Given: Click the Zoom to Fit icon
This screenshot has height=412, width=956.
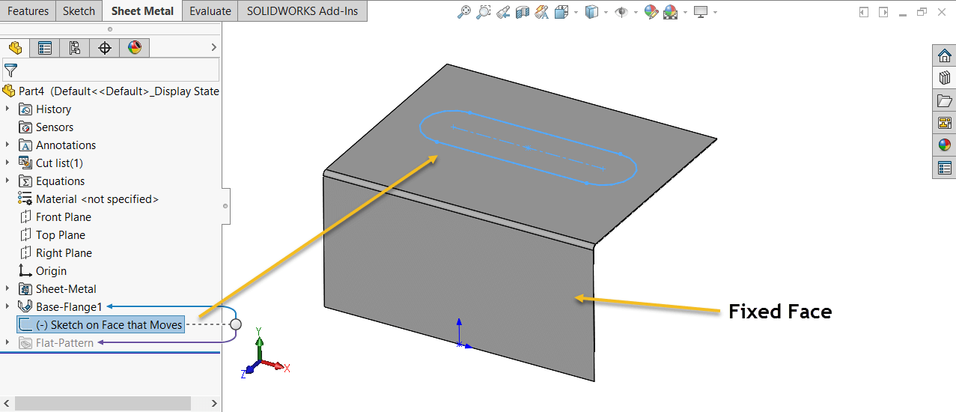Looking at the screenshot, I should (x=465, y=11).
